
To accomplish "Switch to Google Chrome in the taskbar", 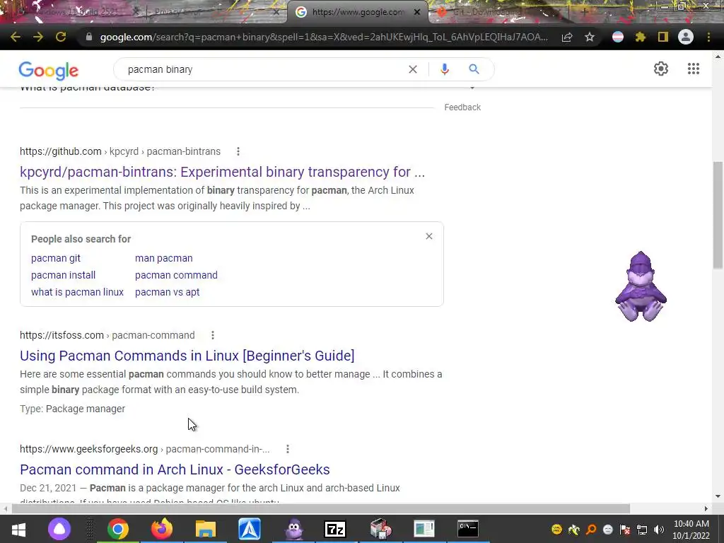I will point(118,529).
